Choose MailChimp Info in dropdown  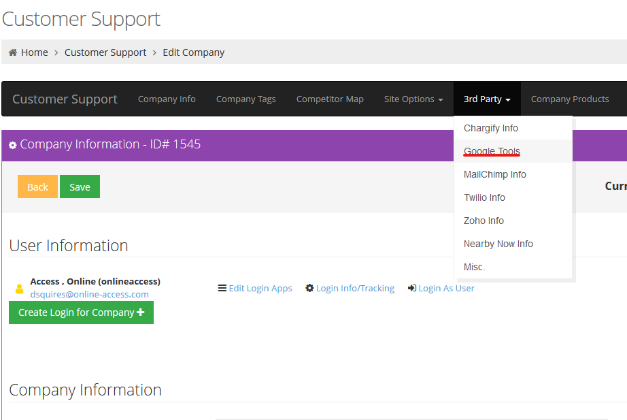(494, 174)
